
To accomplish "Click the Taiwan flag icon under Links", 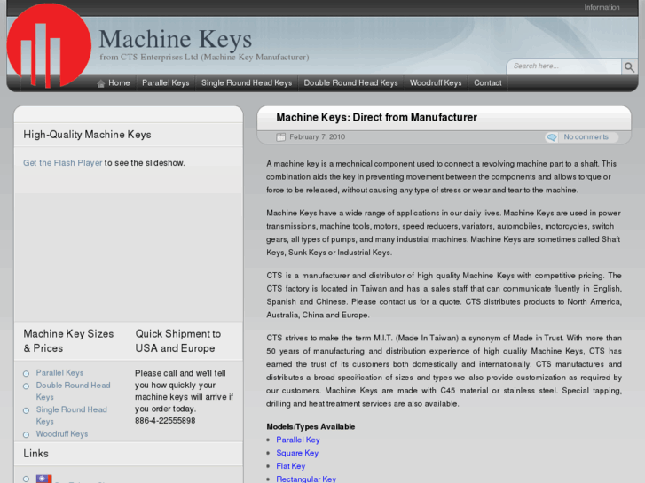I will click(44, 479).
